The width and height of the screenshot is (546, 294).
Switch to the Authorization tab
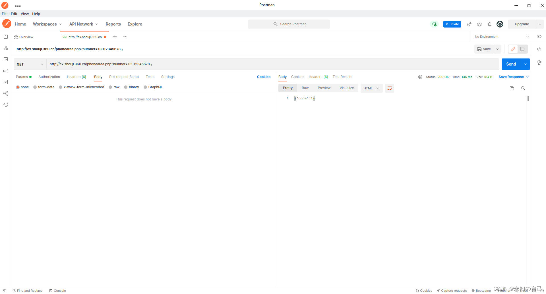click(49, 77)
